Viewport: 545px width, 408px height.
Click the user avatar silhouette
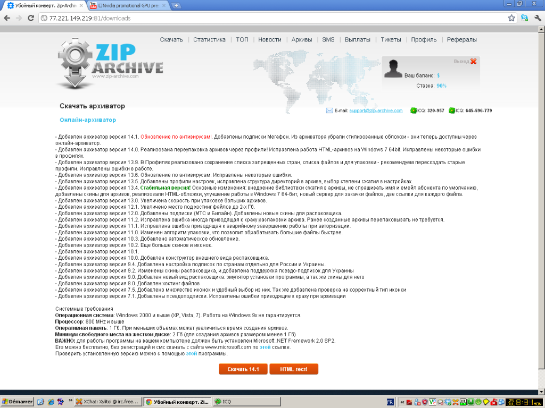tap(393, 69)
